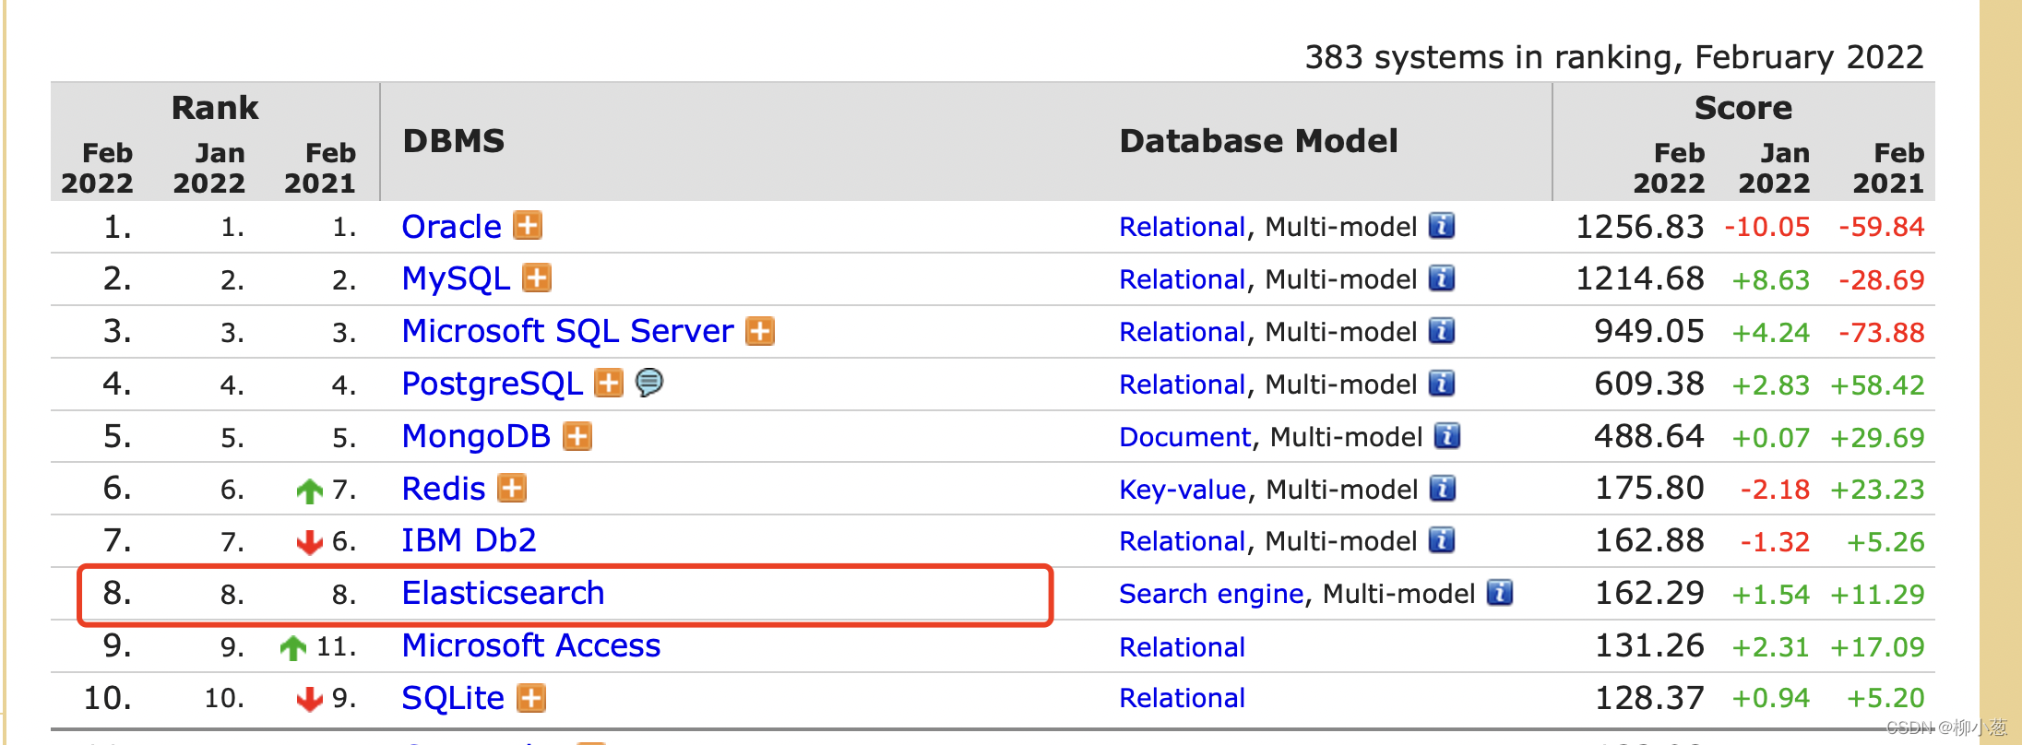The image size is (2022, 745).
Task: Click the Relational link in SQLite row
Action: pyautogui.click(x=1182, y=698)
